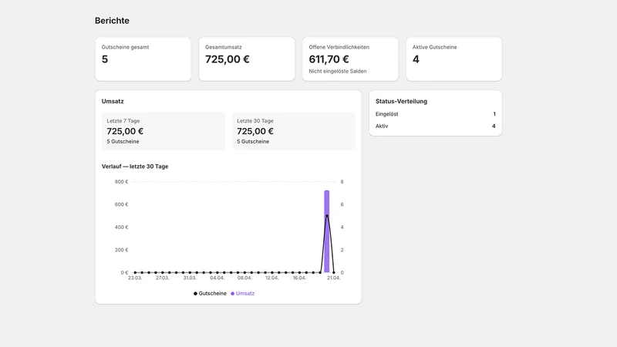Open the Gutscheine gesamt card
The width and height of the screenshot is (617, 347).
[x=143, y=59]
